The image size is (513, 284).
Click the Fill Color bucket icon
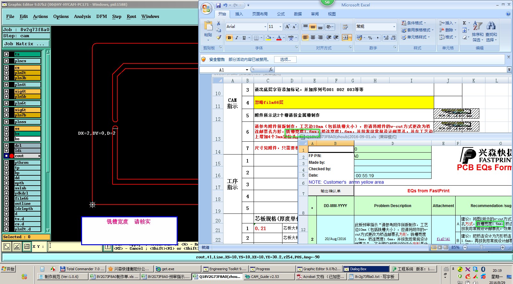(268, 38)
